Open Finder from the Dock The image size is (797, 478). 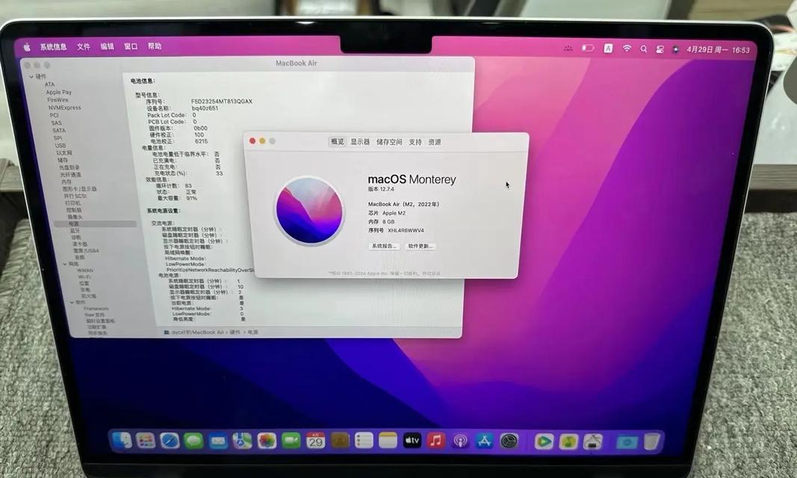(122, 441)
